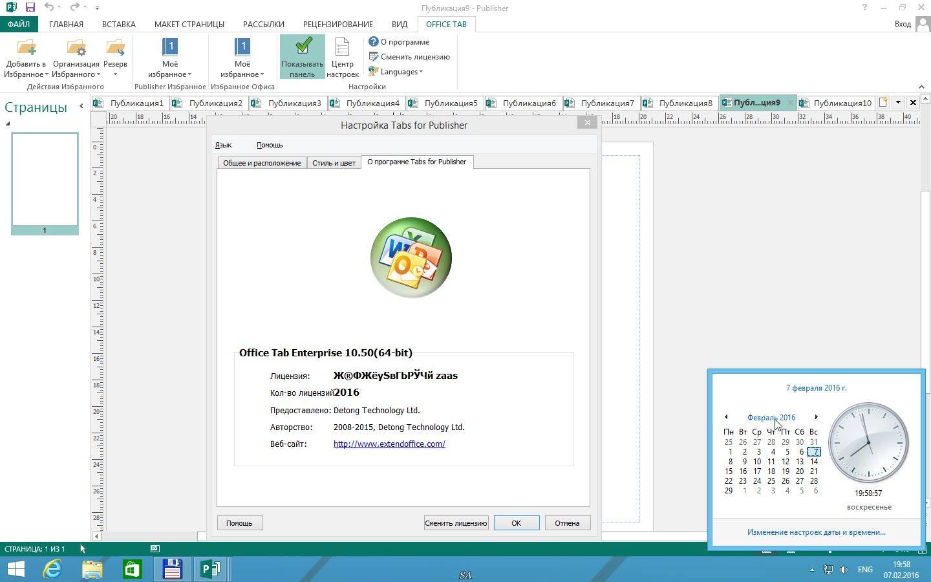Click the Windows Start button
Viewport: 931px width, 582px height.
tap(16, 569)
